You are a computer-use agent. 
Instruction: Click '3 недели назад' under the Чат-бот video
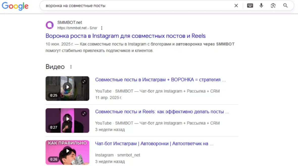pyautogui.click(x=110, y=161)
